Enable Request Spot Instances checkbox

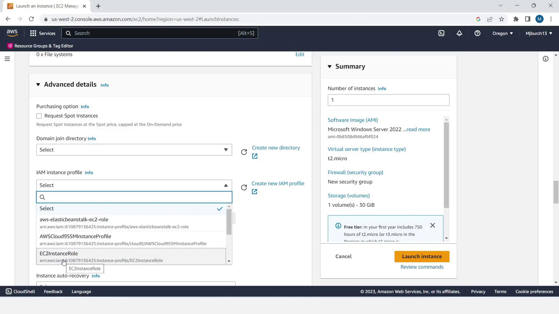tap(39, 116)
